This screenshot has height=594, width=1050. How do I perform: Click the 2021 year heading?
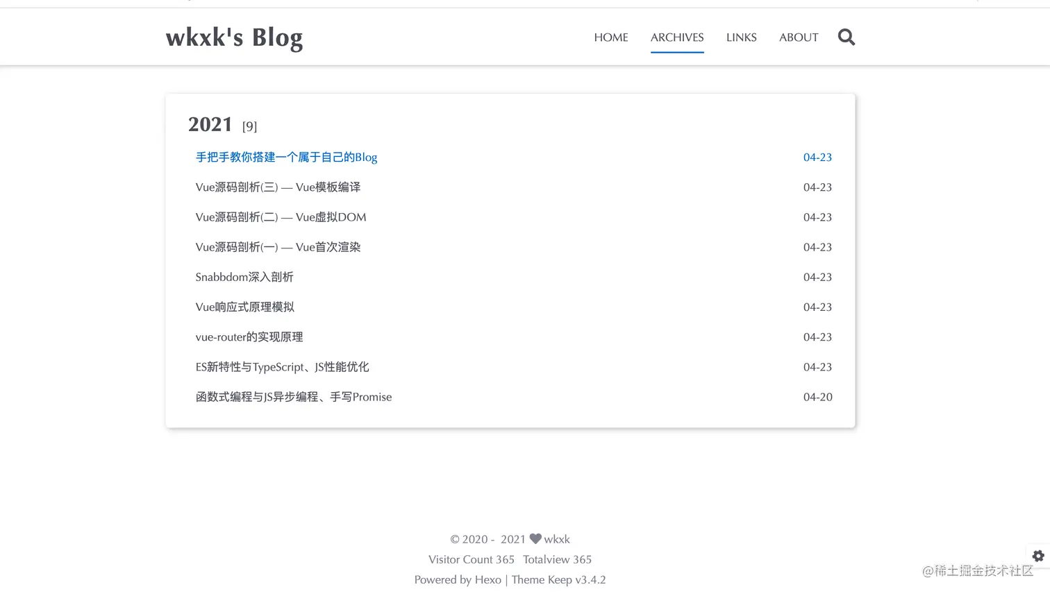coord(210,124)
